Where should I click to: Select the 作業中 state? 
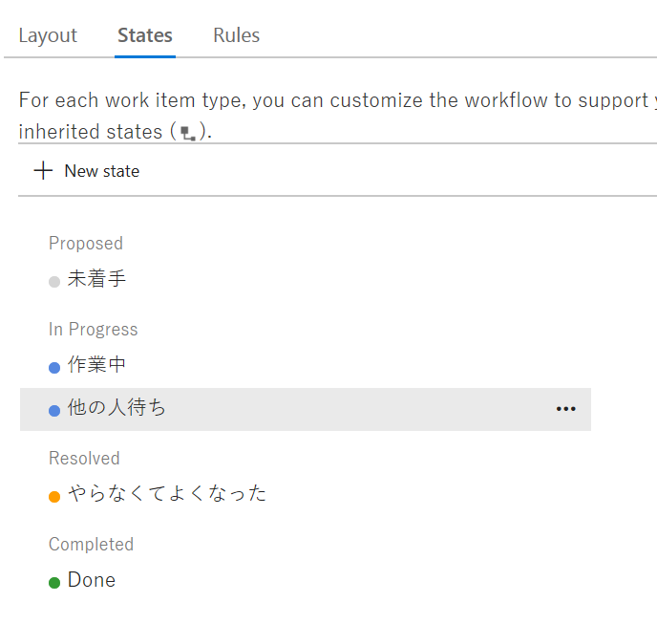[x=96, y=365]
